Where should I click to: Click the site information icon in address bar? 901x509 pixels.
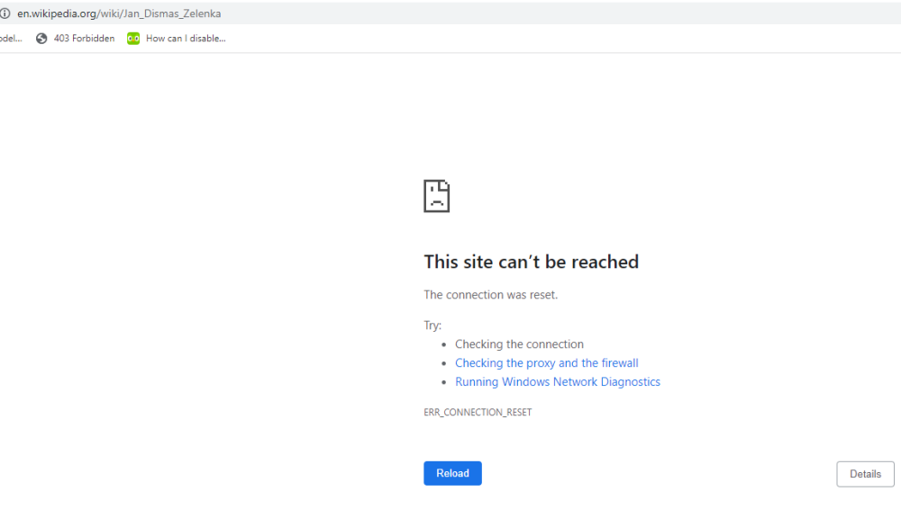[5, 13]
